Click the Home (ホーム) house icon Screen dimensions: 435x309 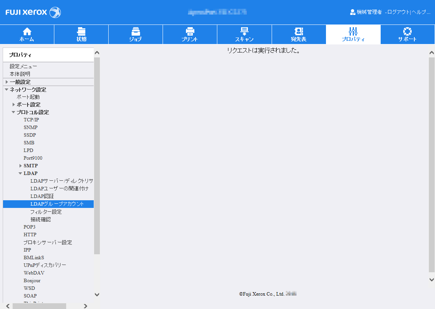point(27,31)
